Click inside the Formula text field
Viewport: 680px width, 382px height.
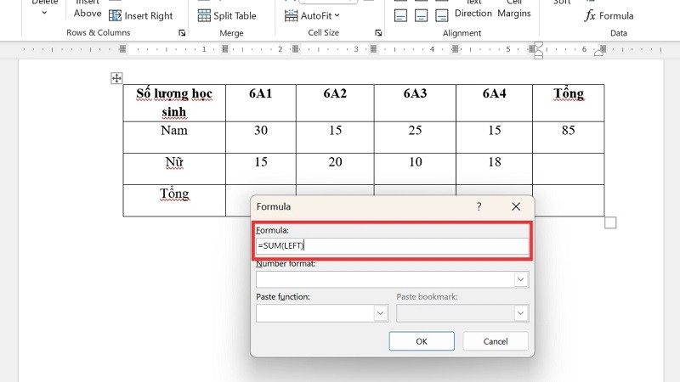[391, 245]
